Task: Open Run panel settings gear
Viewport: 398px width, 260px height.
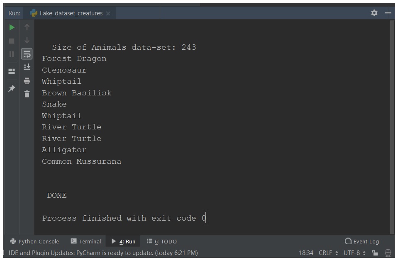Action: coord(374,13)
